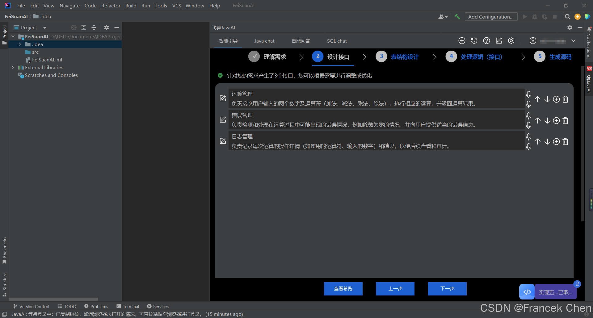
Task: Open the 飞算JavaAI help question-mark icon
Action: (x=486, y=40)
